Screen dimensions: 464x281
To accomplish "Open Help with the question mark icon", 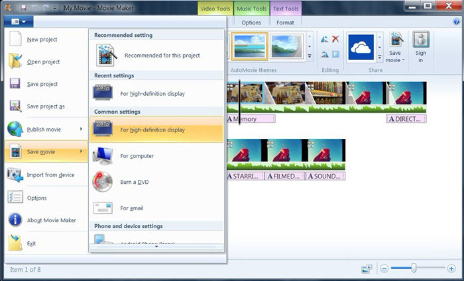I will click(456, 21).
